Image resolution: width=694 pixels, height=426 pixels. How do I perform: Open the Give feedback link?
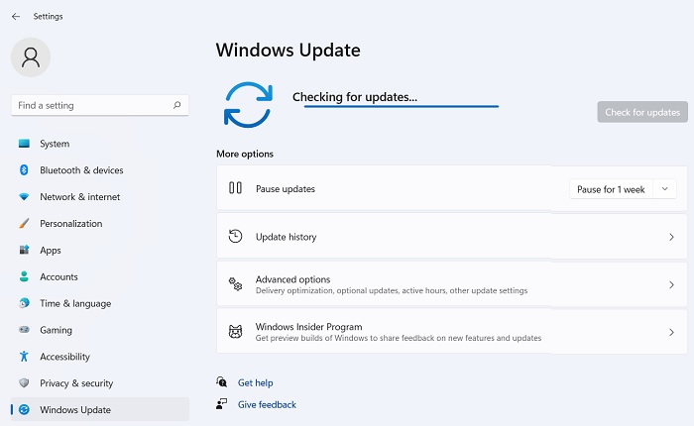tap(267, 404)
